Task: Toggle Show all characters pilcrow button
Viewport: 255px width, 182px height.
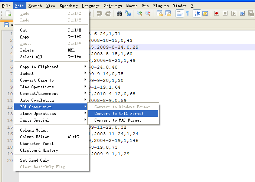Action: pyautogui.click(x=188, y=14)
